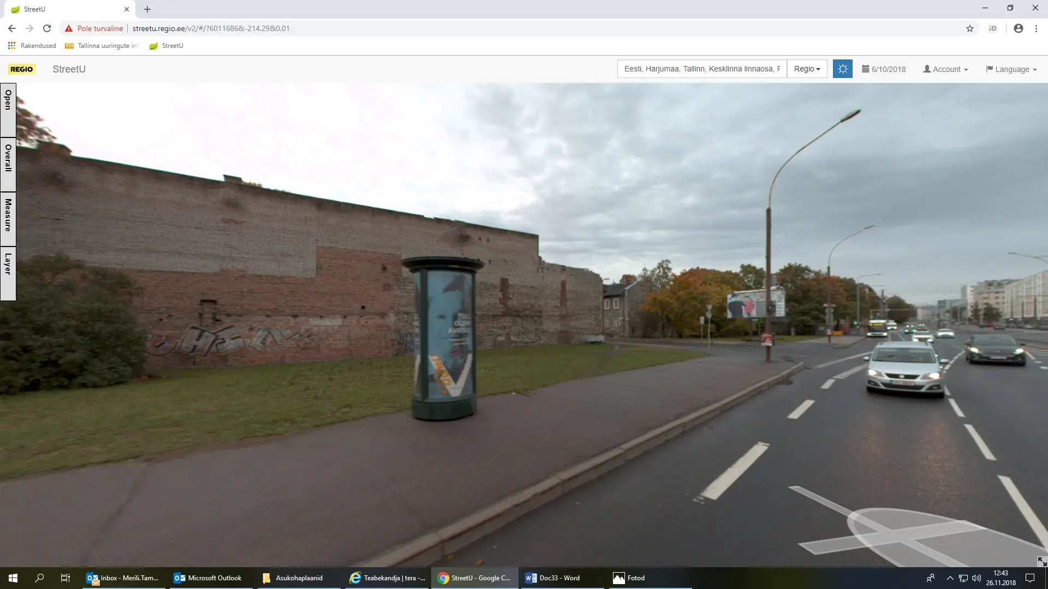Click the Pole turvaline security warning icon
Screen dimensions: 1048x589
69,28
